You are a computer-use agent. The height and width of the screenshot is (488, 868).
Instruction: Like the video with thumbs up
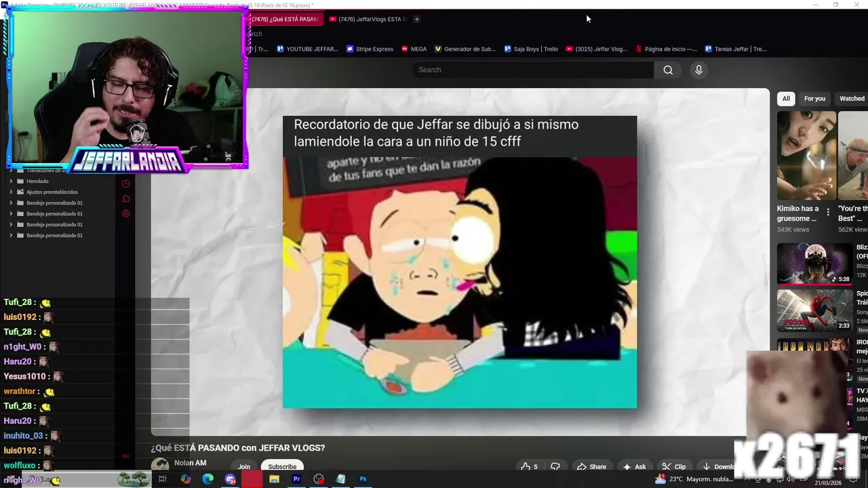(529, 466)
